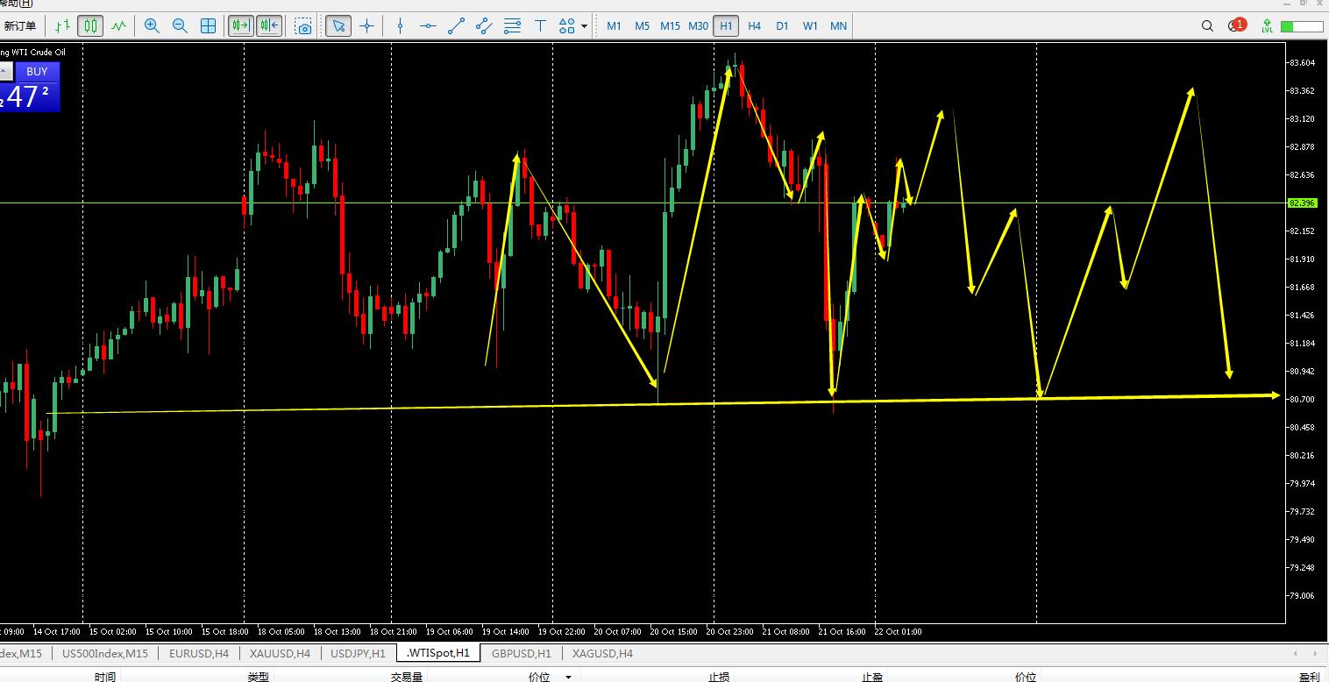1329x682 pixels.
Task: Zoom out on the chart
Action: coord(180,26)
